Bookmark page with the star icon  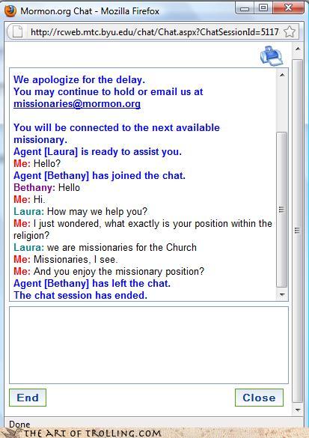coord(290,32)
